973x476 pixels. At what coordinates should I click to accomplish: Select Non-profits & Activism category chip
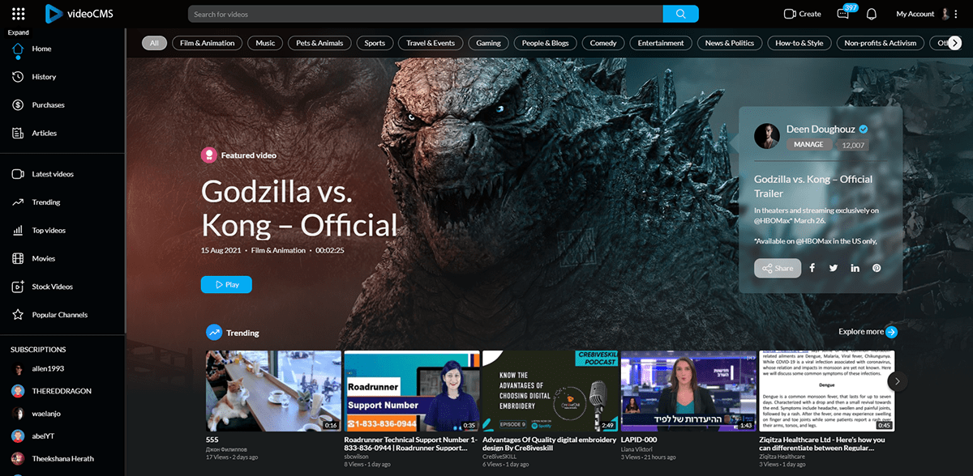(x=881, y=43)
